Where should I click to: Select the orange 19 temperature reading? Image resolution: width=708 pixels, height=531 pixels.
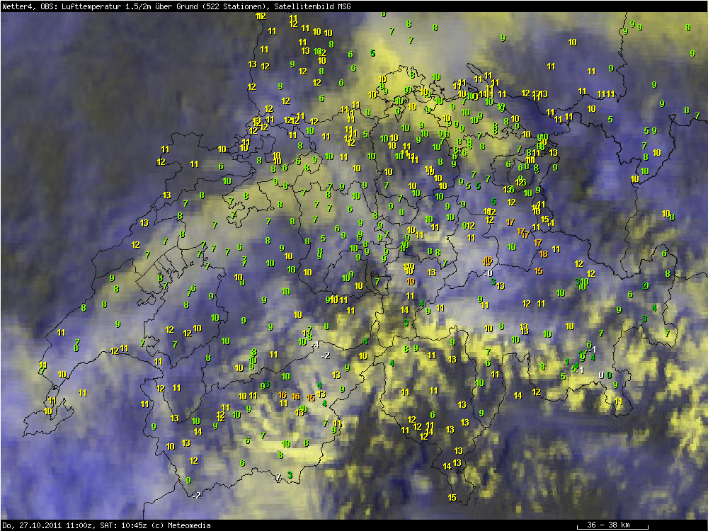click(x=410, y=281)
